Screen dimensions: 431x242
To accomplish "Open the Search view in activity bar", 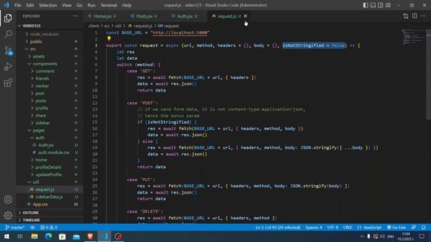I will (x=8, y=34).
